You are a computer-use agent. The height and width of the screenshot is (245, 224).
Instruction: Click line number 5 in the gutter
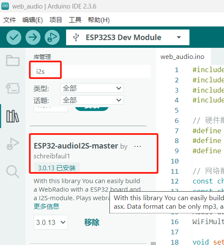click(176, 111)
